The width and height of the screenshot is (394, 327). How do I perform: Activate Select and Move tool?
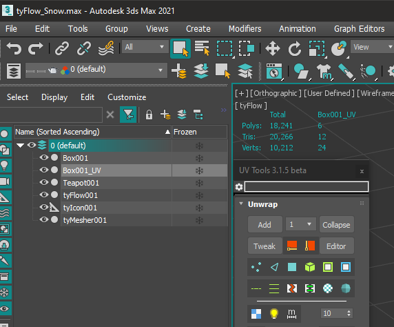pyautogui.click(x=273, y=48)
